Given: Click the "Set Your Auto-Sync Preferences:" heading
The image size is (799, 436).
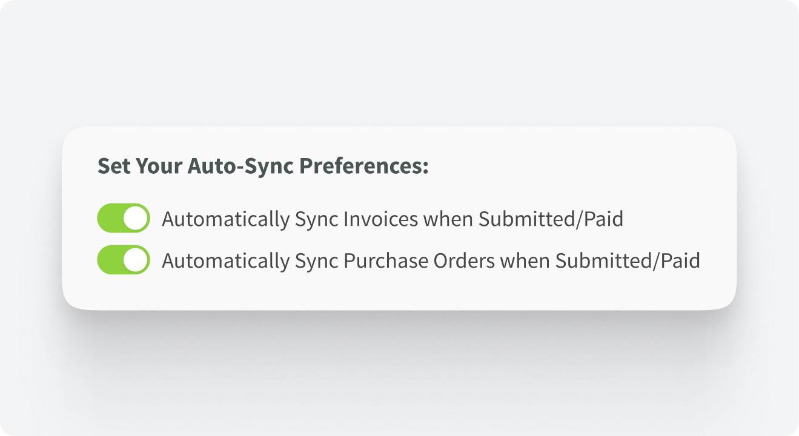Looking at the screenshot, I should point(263,166).
